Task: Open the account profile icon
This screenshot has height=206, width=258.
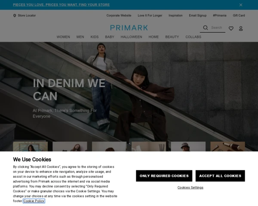Action: tap(241, 28)
